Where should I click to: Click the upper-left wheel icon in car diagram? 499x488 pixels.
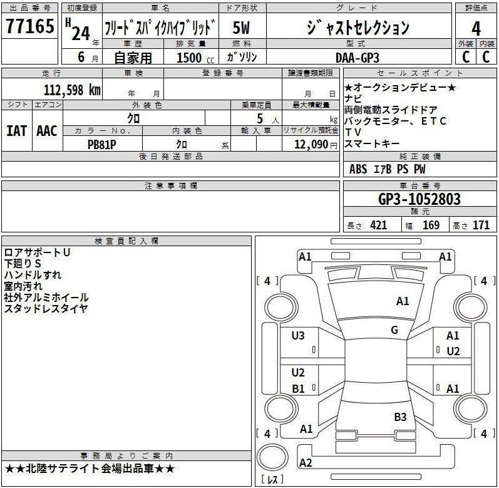276,306
